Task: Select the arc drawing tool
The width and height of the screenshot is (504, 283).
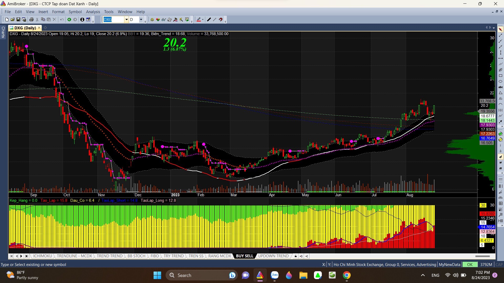Action: coord(501,104)
